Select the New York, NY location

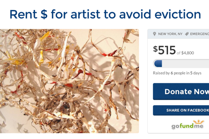click(x=170, y=34)
